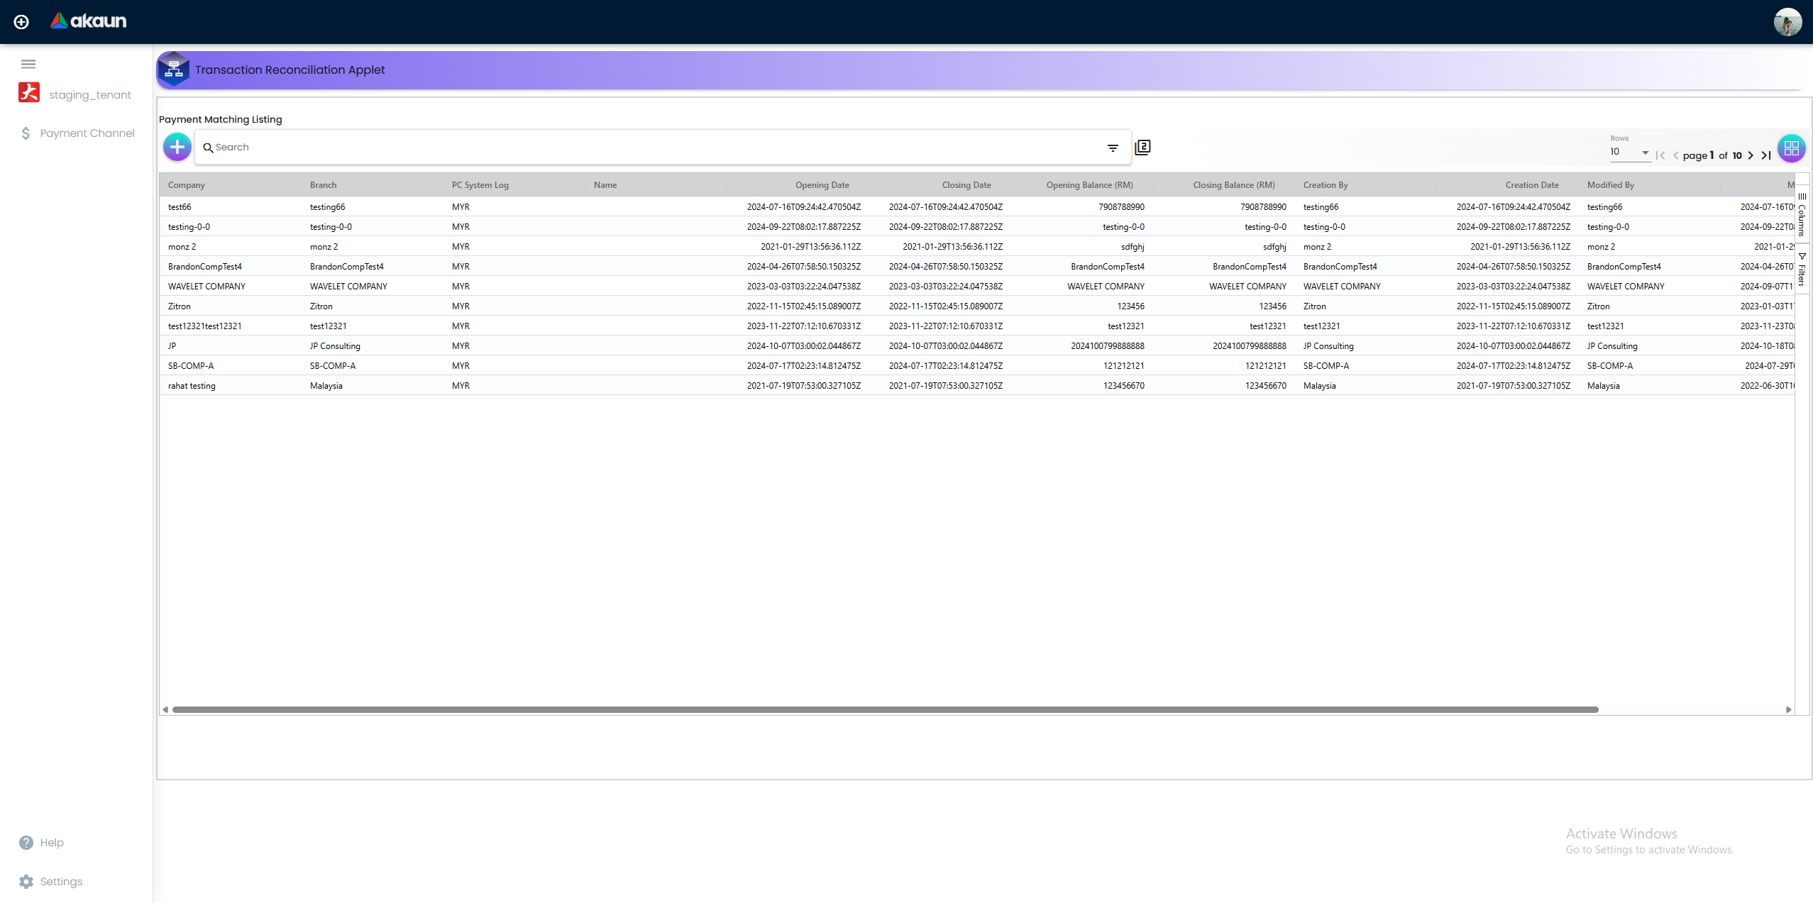Open the Columns side panel
This screenshot has height=903, width=1813.
(1802, 215)
